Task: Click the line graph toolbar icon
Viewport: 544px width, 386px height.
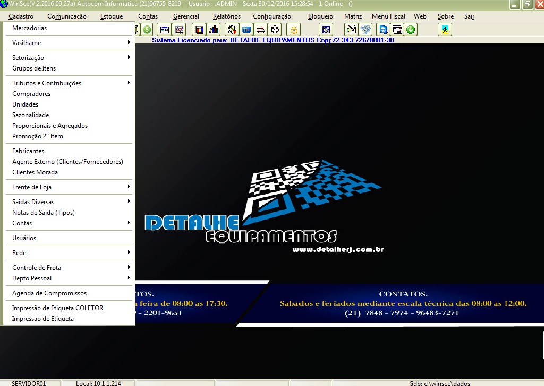Action: point(179,30)
